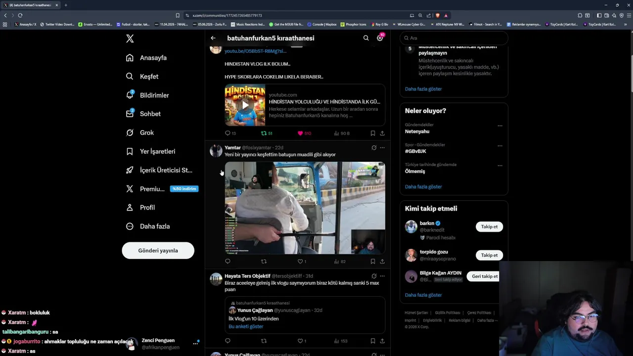Like Yamtar's post with 1 like

(302, 262)
